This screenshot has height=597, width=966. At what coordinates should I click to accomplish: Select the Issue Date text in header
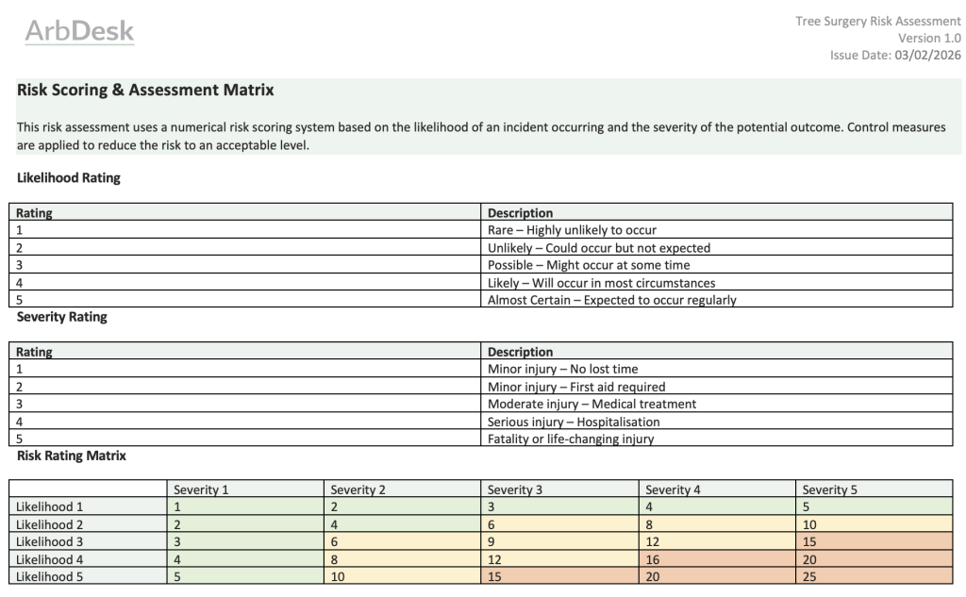[895, 56]
